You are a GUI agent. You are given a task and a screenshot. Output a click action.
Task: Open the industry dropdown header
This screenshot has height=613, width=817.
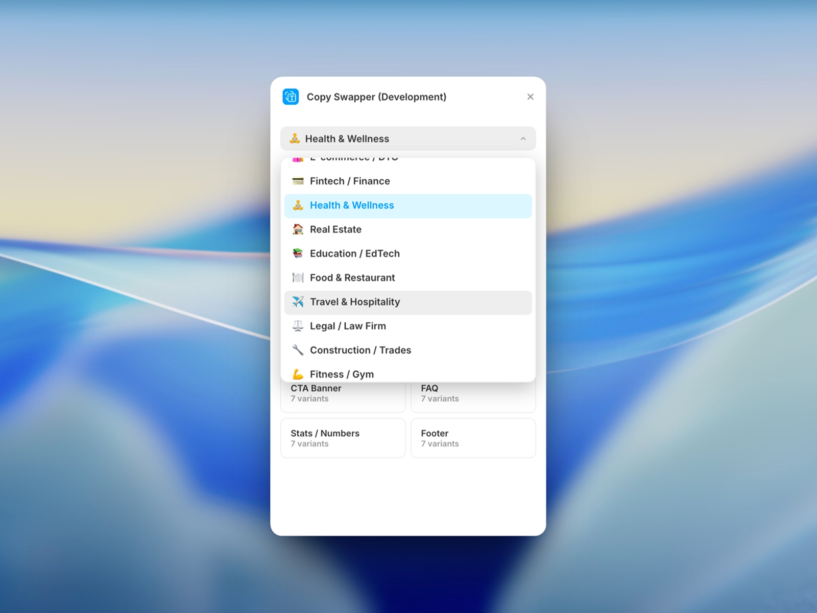pos(407,138)
